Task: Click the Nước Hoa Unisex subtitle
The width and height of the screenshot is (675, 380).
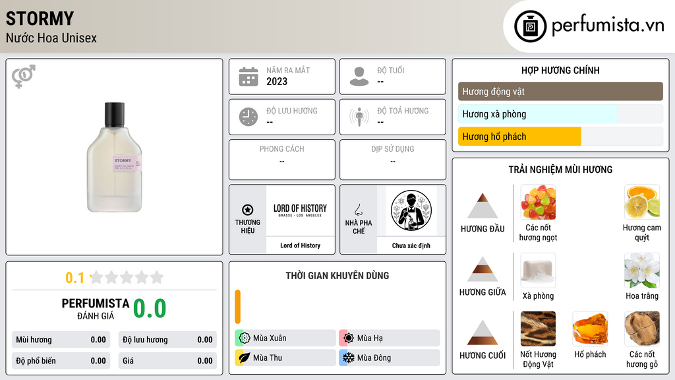Action: click(x=51, y=38)
